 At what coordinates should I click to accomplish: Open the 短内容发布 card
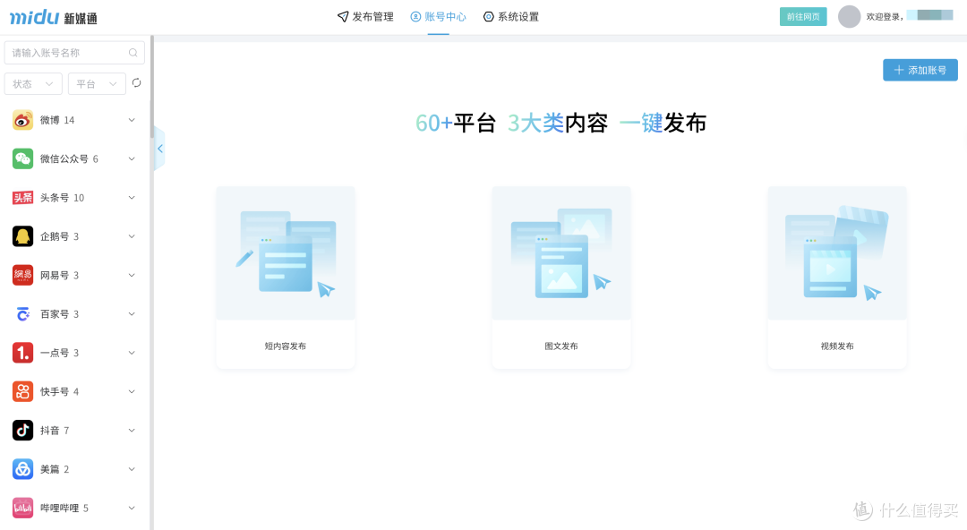[x=286, y=278]
